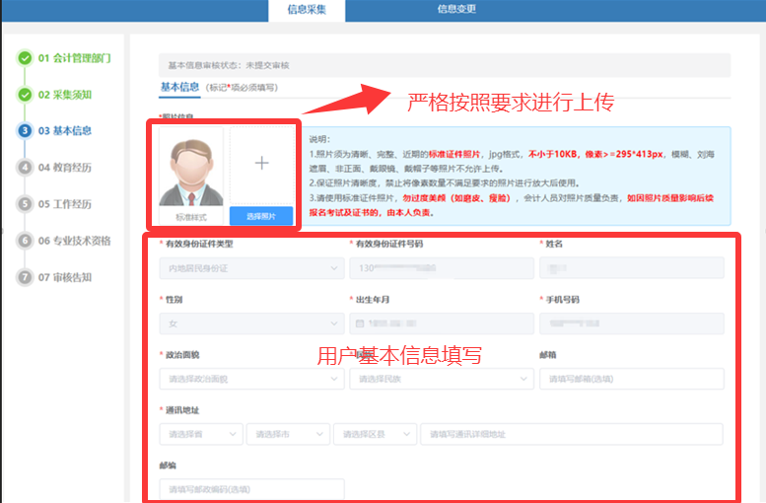
Task: Open the 请选择政治面貌 dropdown
Action: (x=249, y=379)
